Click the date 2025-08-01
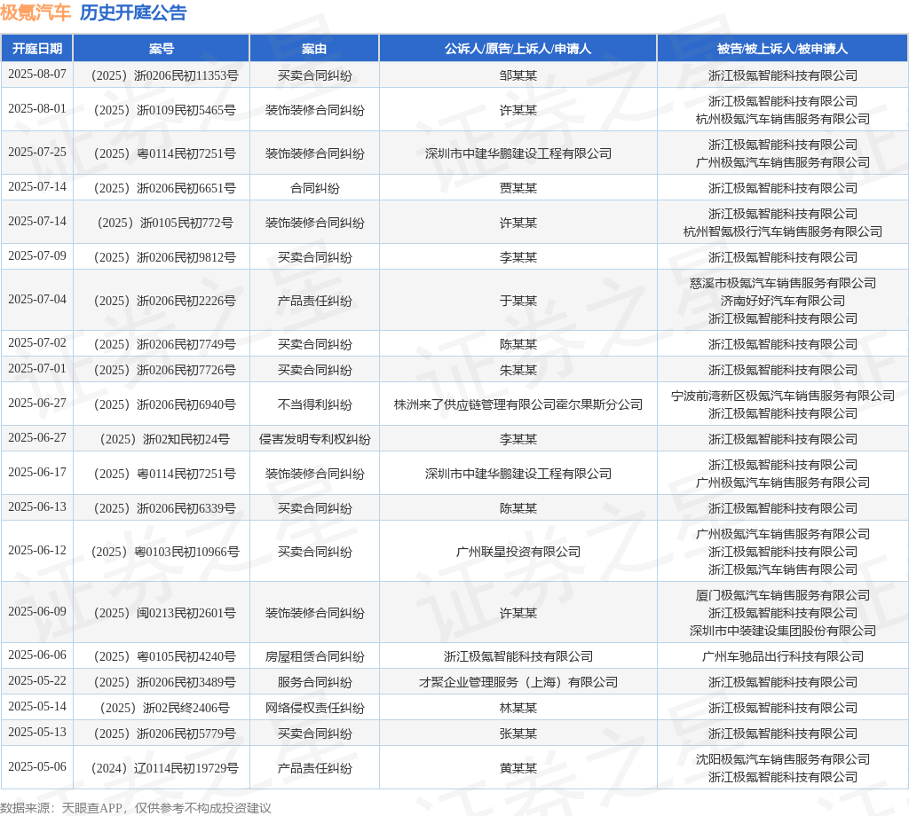 (x=37, y=109)
